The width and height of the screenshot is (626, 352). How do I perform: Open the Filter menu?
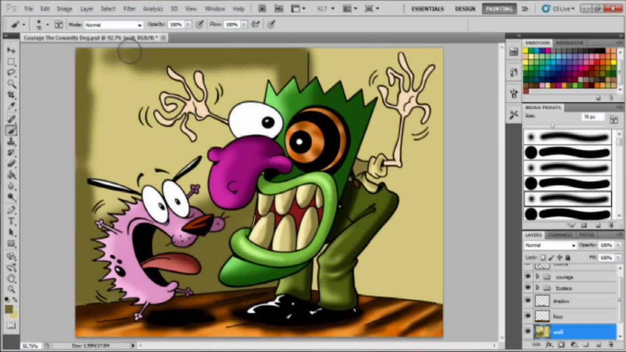(129, 9)
